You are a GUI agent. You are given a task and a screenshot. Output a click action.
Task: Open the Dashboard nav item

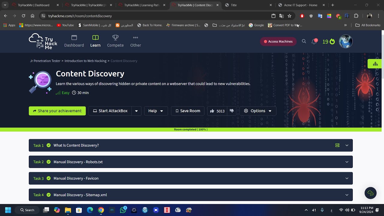click(74, 41)
